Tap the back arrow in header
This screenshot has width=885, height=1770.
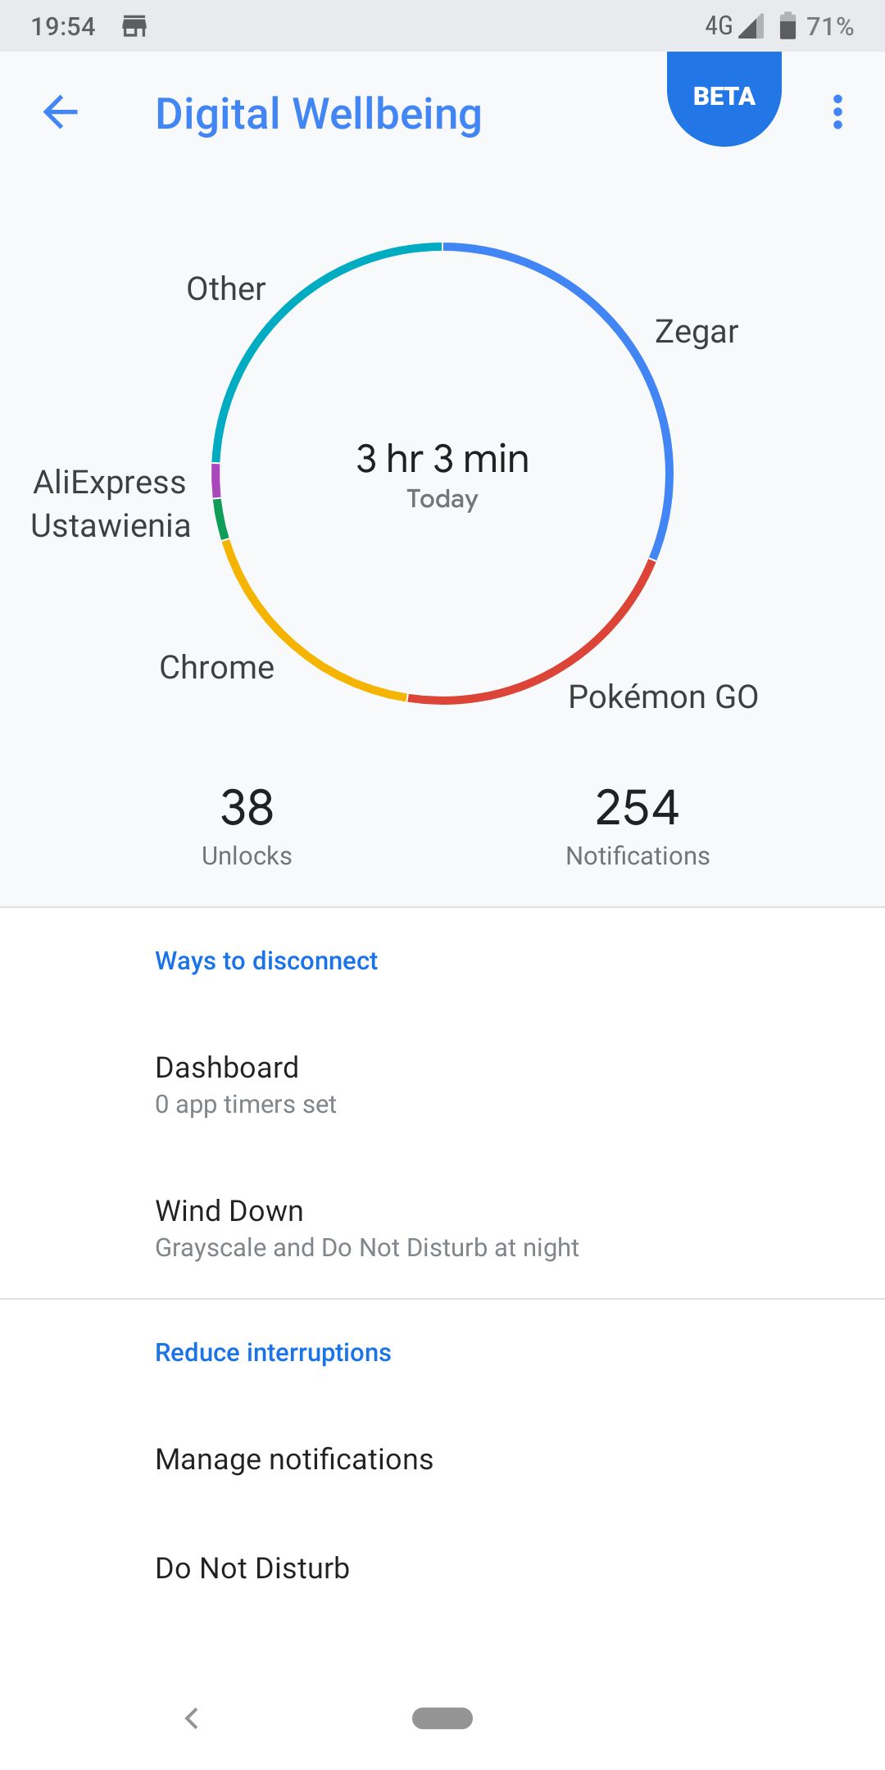(60, 112)
